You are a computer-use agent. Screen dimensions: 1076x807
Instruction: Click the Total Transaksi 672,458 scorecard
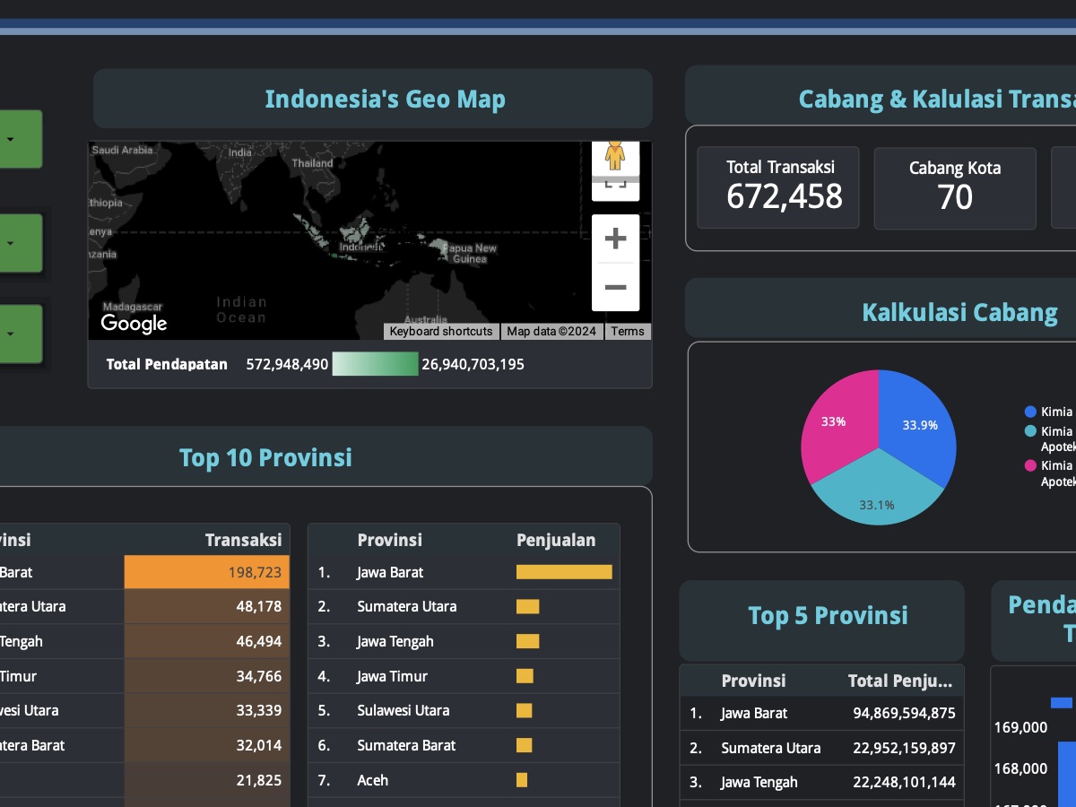(x=778, y=187)
